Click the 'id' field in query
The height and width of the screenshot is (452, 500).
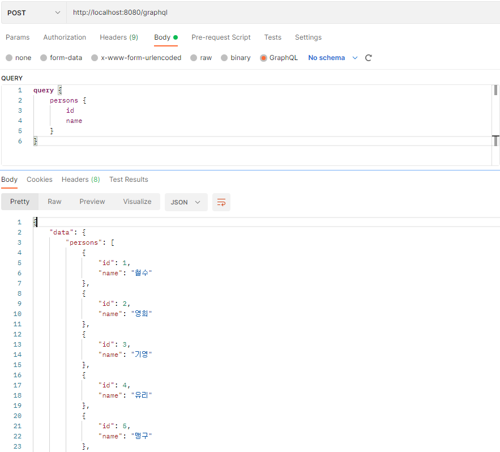pyautogui.click(x=70, y=110)
